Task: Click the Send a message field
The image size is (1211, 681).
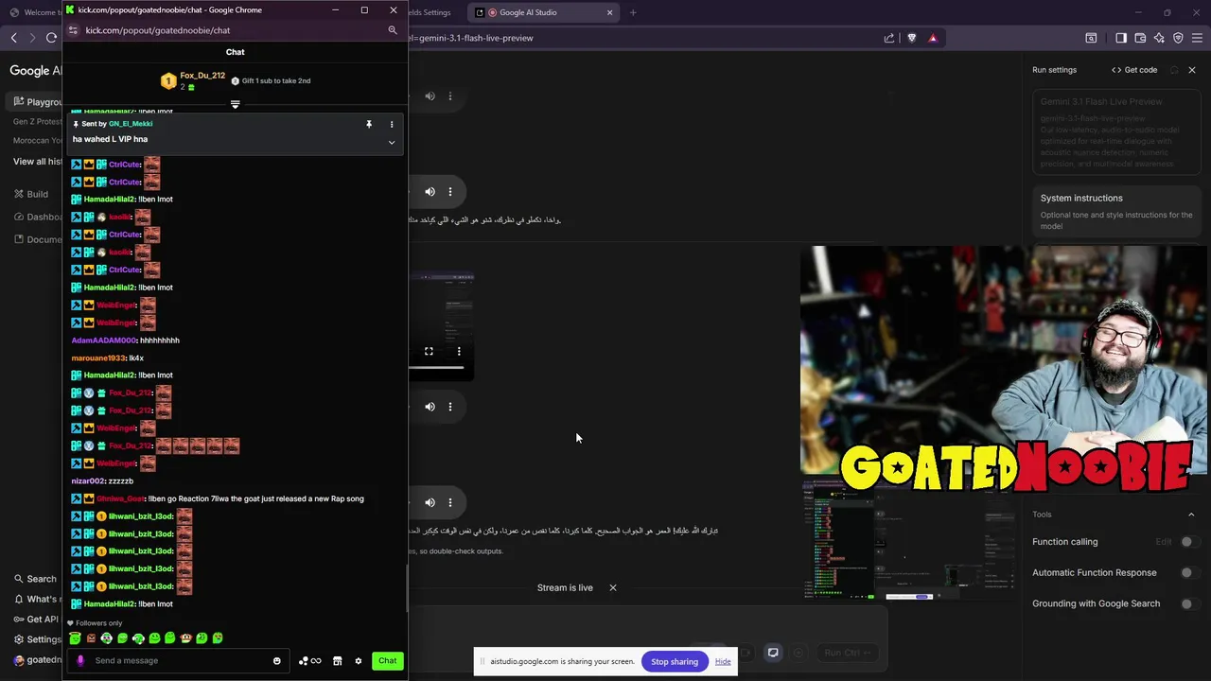Action: tap(180, 660)
